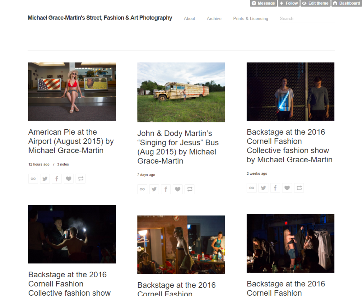The image size is (362, 296).
Task: Open the About page
Action: (189, 19)
